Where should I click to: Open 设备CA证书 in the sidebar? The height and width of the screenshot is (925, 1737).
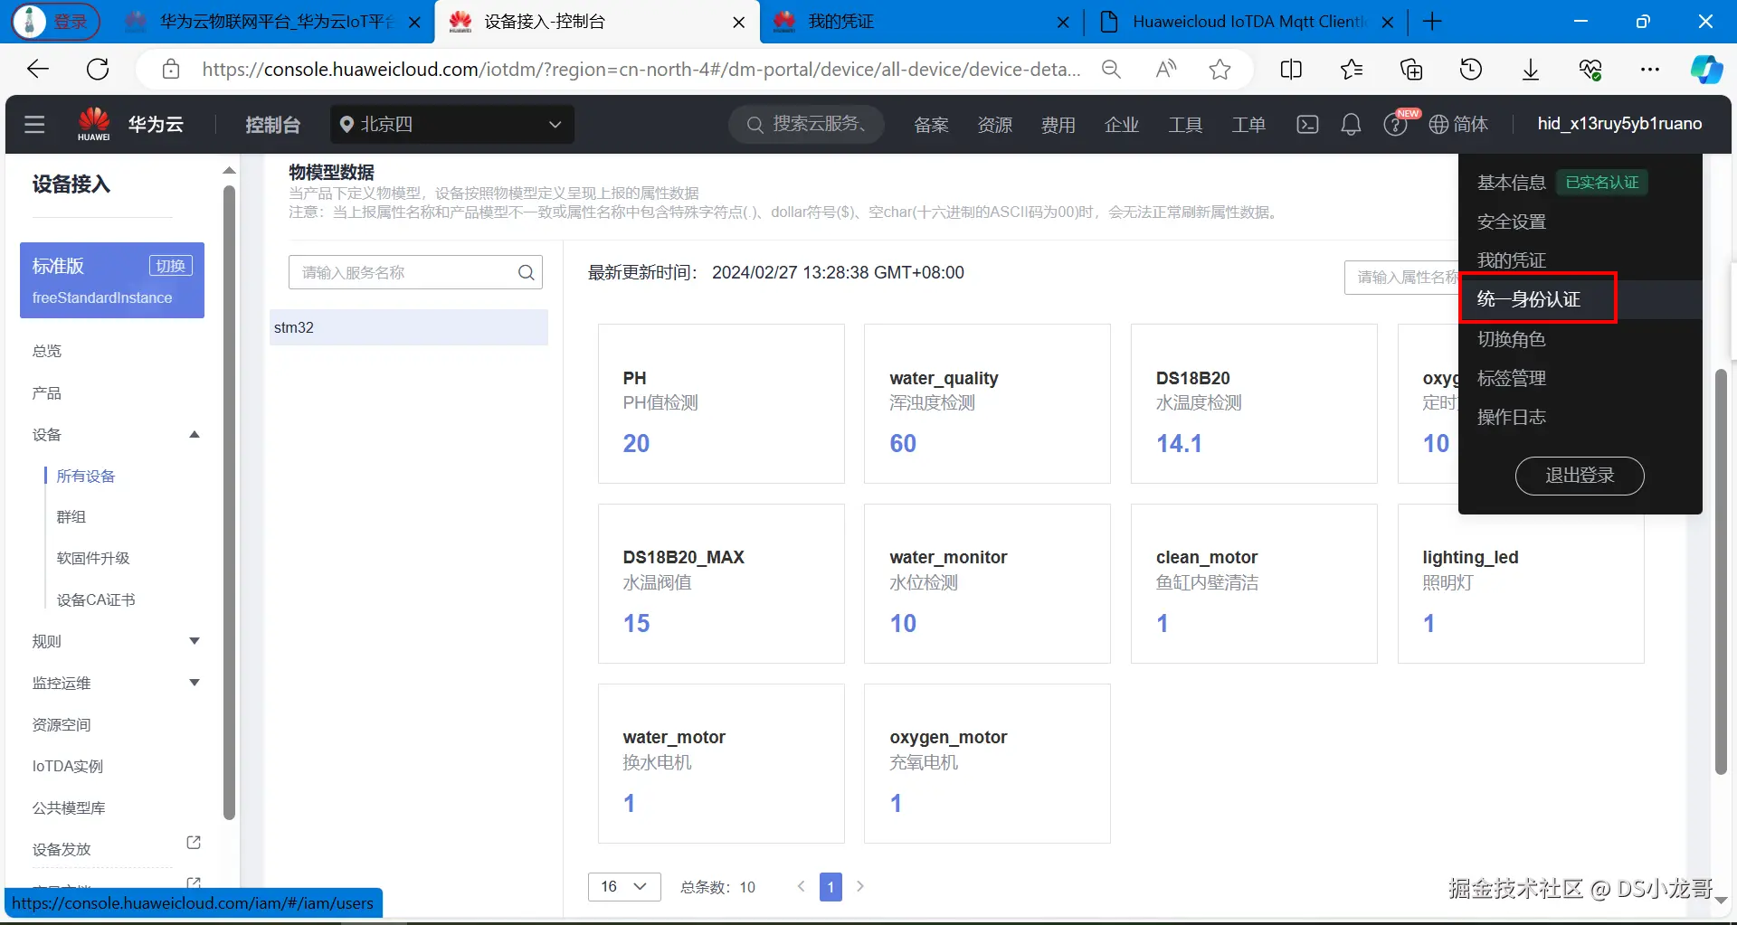click(96, 599)
